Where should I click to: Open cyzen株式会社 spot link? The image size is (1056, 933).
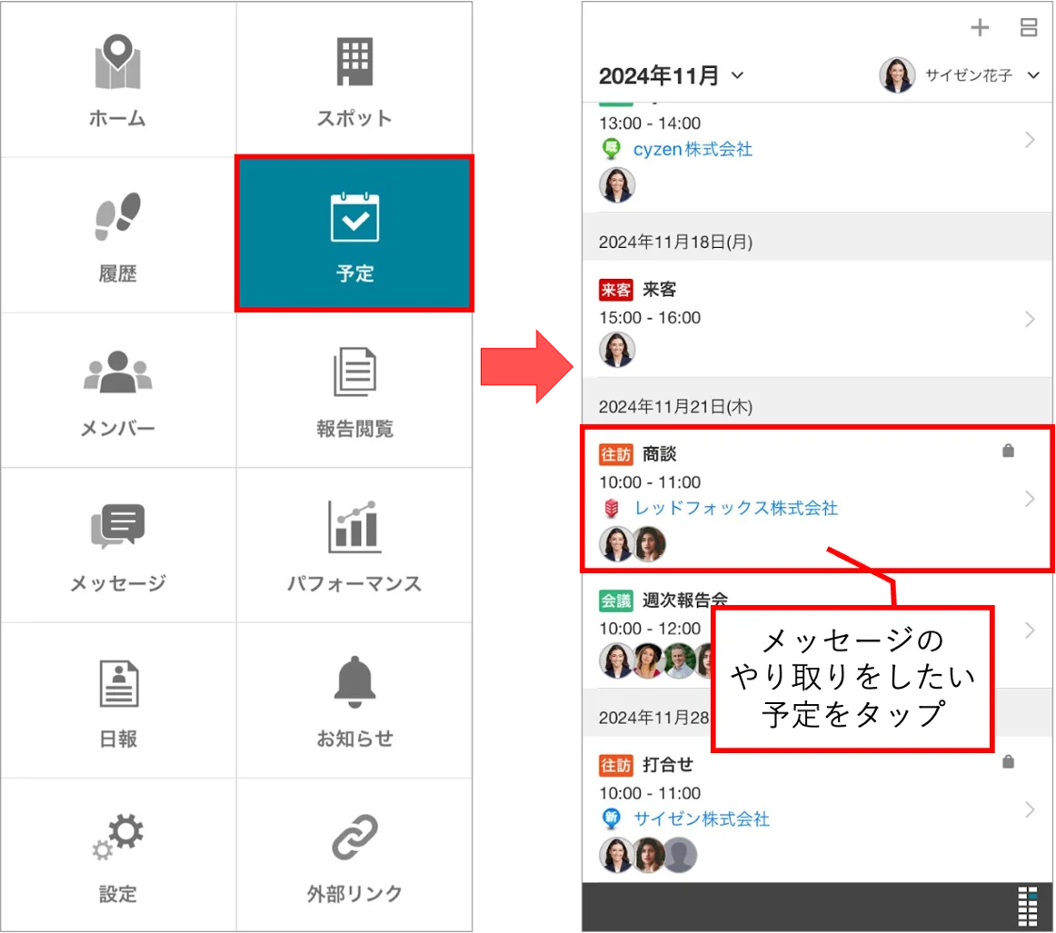pos(692,149)
